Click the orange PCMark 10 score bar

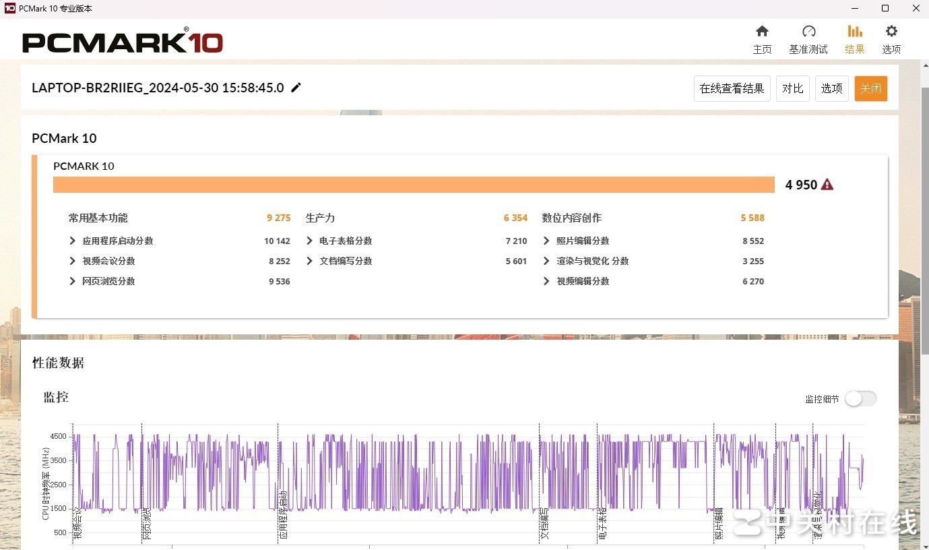(414, 185)
